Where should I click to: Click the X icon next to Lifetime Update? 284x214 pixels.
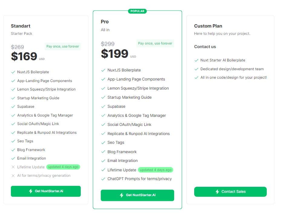tap(13, 167)
